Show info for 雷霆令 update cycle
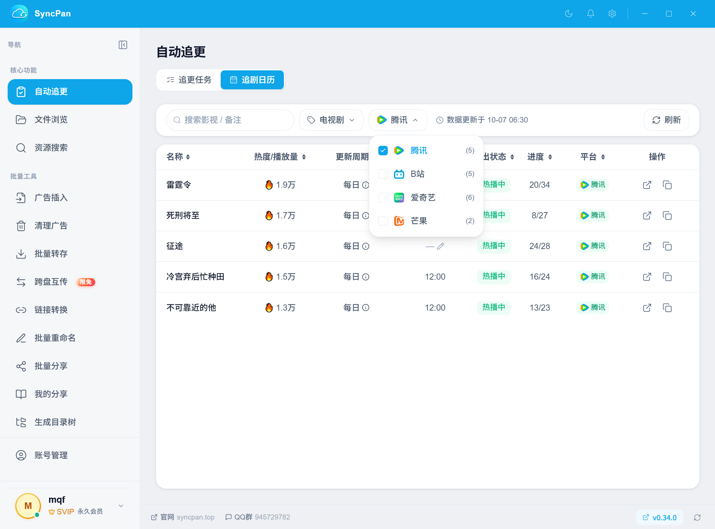This screenshot has height=529, width=715. [x=366, y=185]
